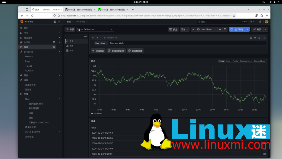This screenshot has width=282, height=159.
Task: Duplicate query A using the copy icon
Action: 251,38
